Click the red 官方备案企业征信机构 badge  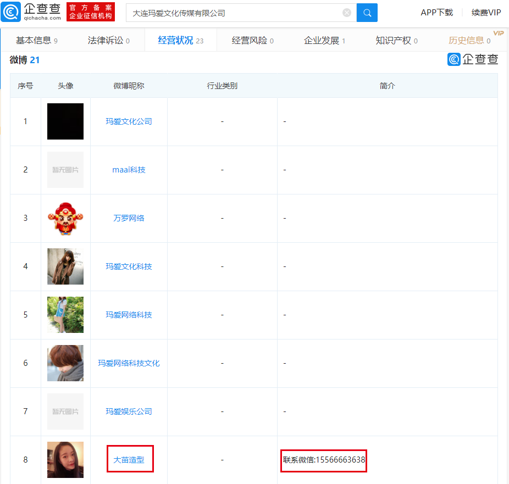point(90,12)
